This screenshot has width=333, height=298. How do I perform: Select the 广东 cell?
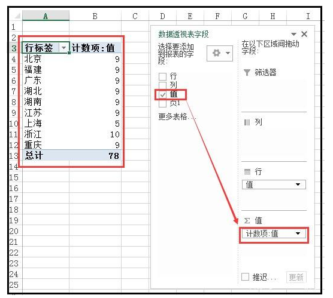[x=46, y=81]
